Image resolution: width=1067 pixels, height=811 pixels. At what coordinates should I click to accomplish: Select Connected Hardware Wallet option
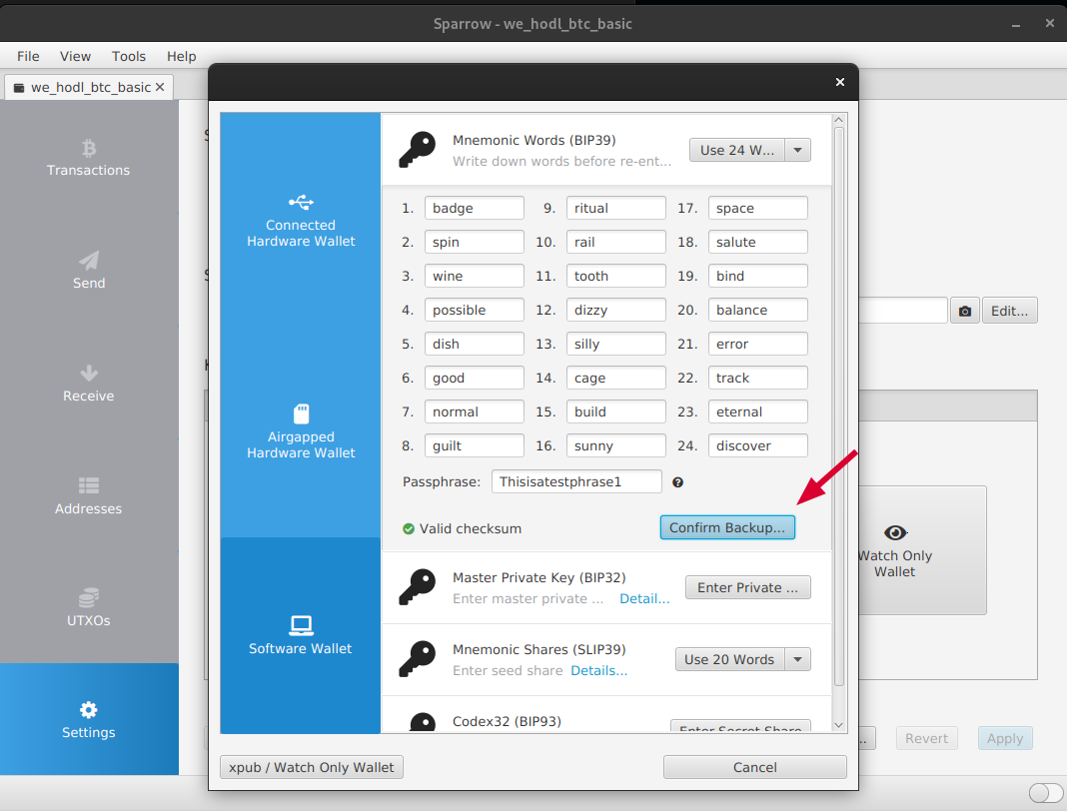coord(300,221)
